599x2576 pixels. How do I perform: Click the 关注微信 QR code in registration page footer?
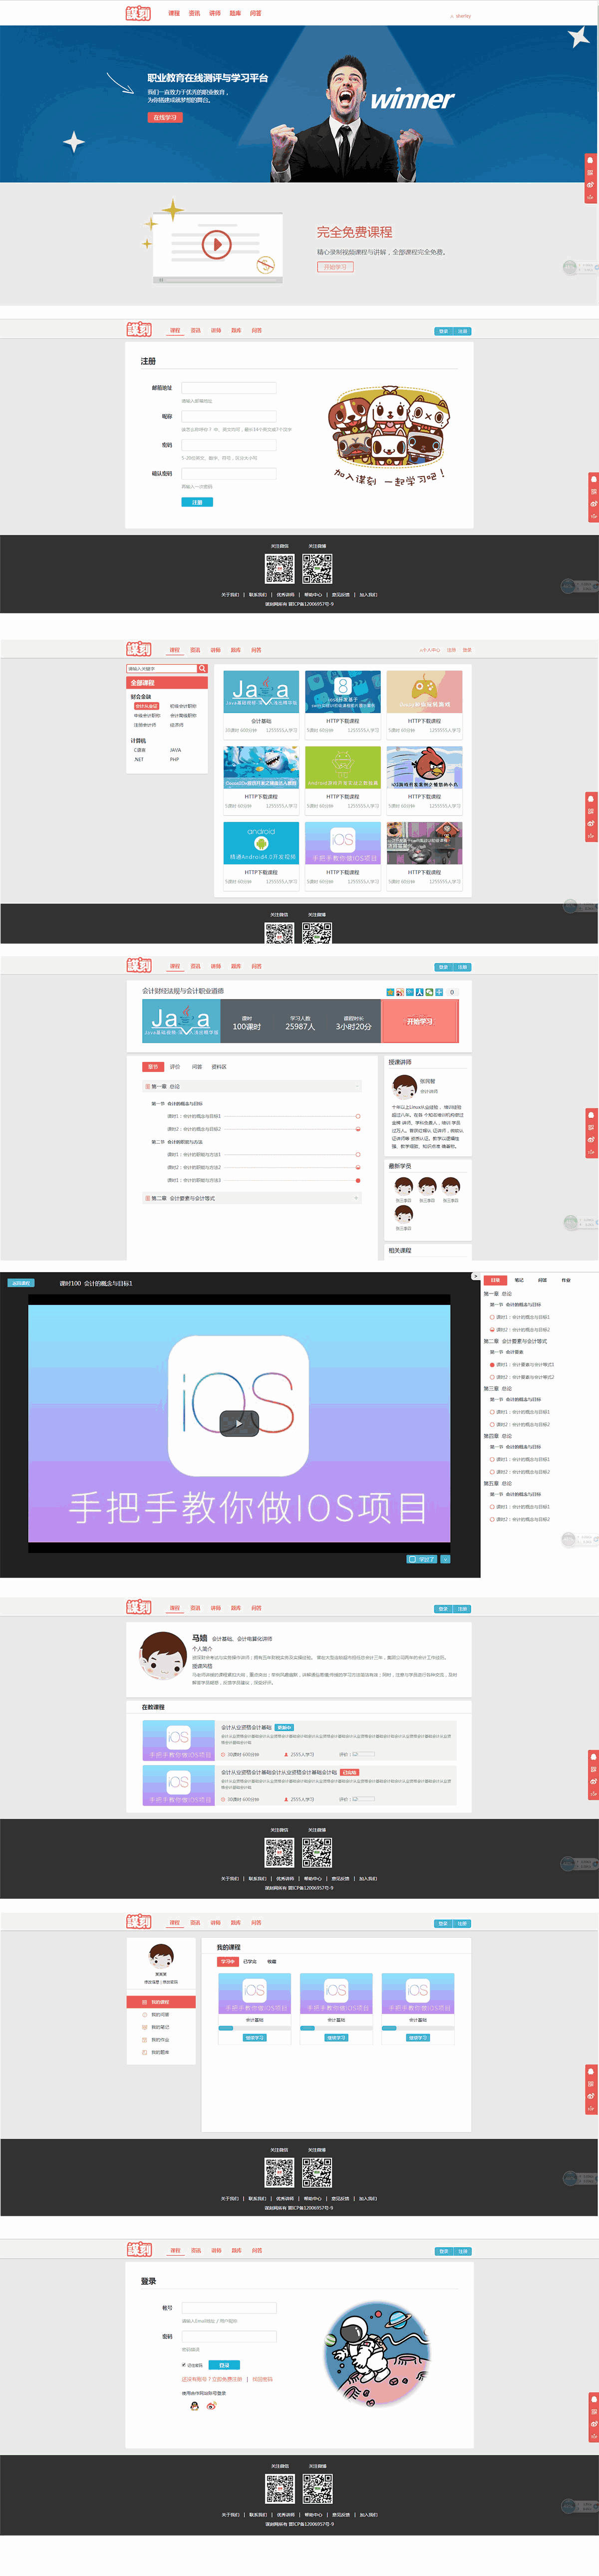click(279, 568)
